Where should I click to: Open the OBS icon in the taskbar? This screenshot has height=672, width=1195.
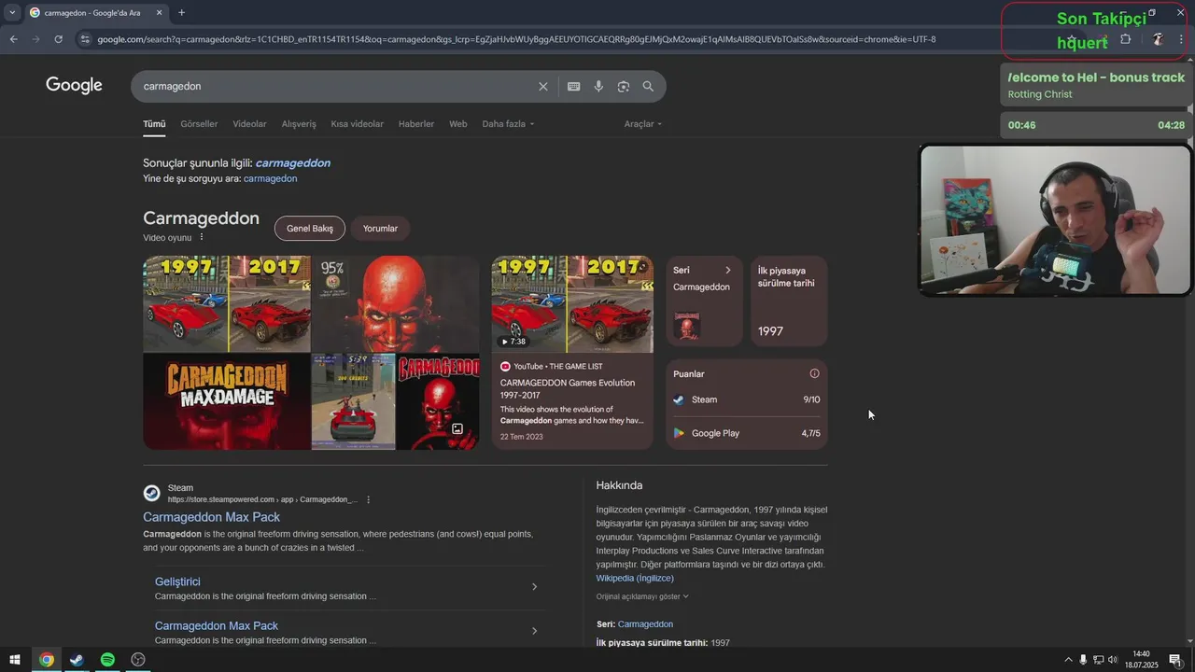138,660
